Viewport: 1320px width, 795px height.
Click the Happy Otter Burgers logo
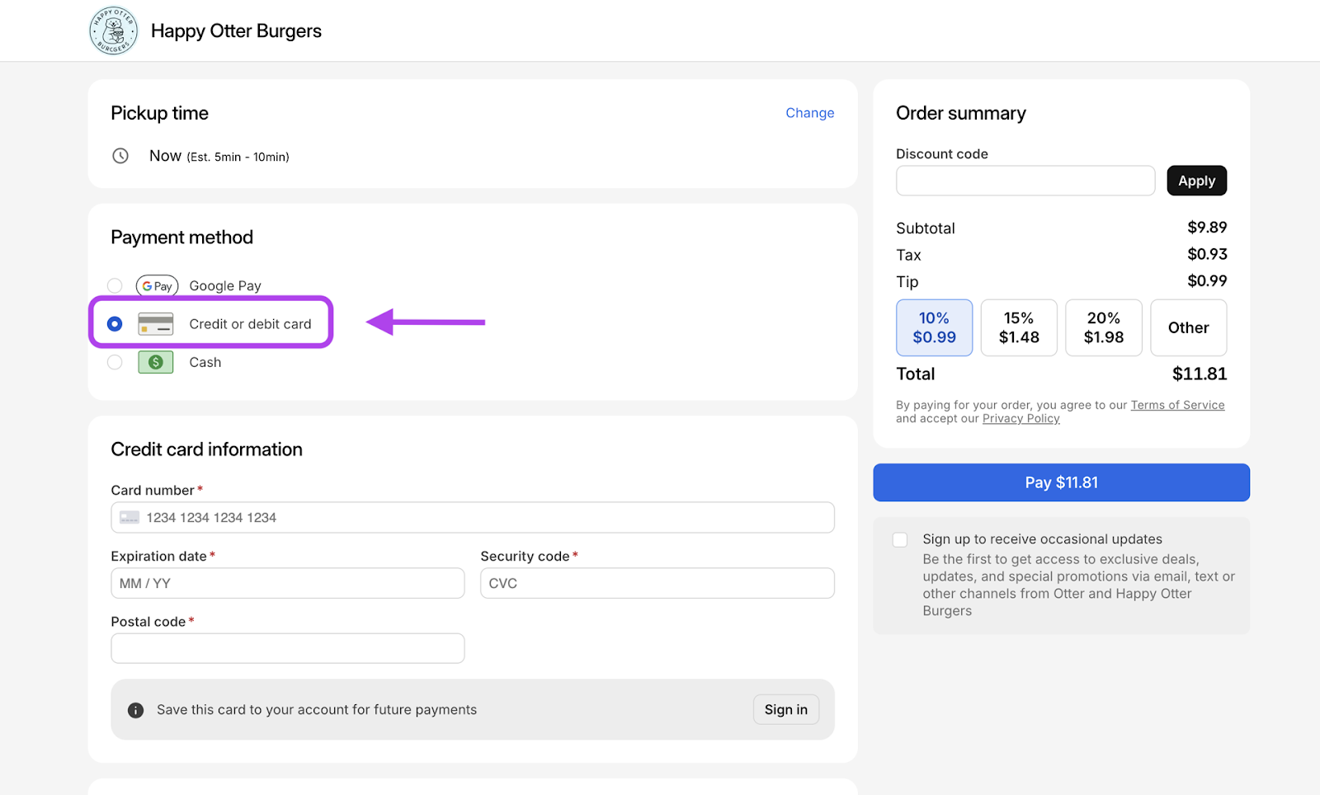114,31
